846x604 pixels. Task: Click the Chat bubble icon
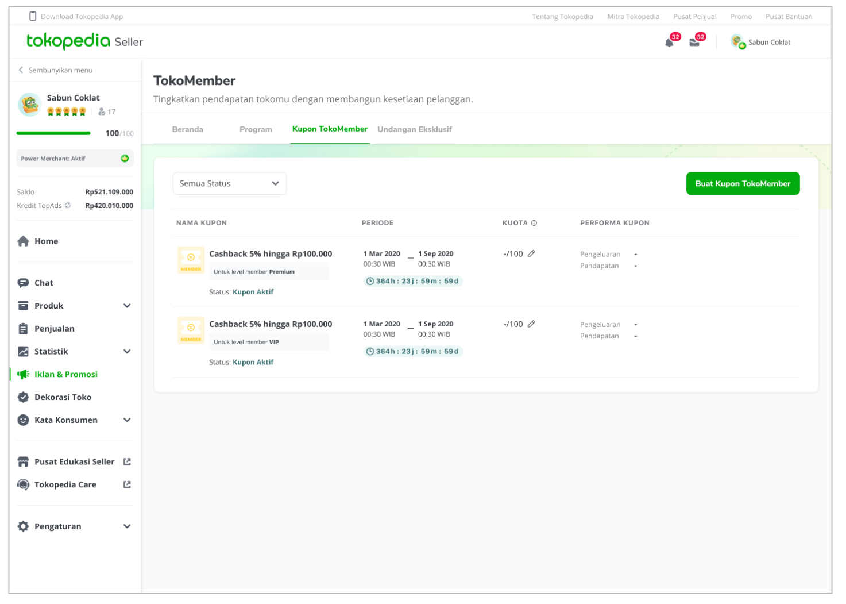coord(23,283)
